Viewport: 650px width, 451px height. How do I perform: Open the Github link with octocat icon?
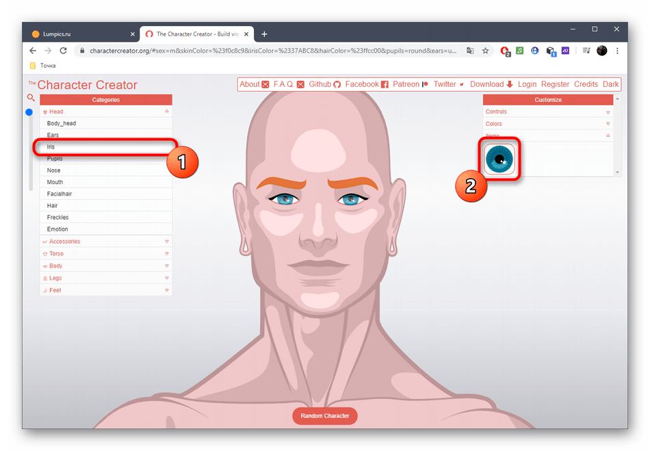click(324, 84)
